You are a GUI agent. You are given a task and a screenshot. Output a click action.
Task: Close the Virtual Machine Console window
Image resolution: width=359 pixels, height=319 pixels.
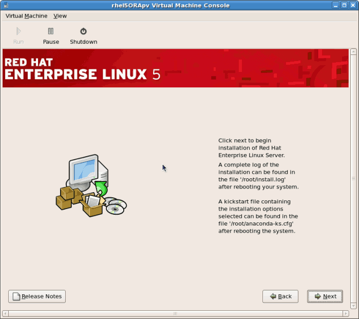point(353,5)
